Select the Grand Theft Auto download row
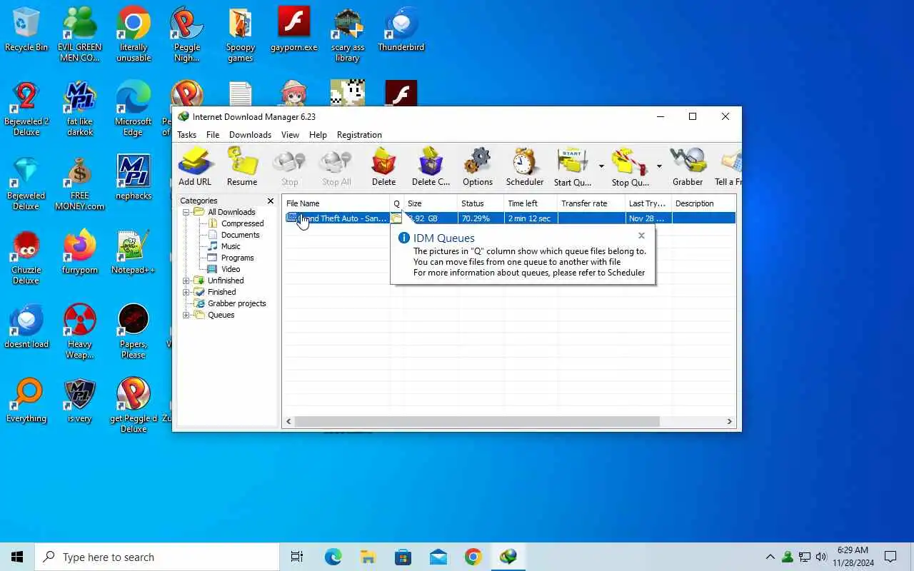914x571 pixels. coord(510,218)
